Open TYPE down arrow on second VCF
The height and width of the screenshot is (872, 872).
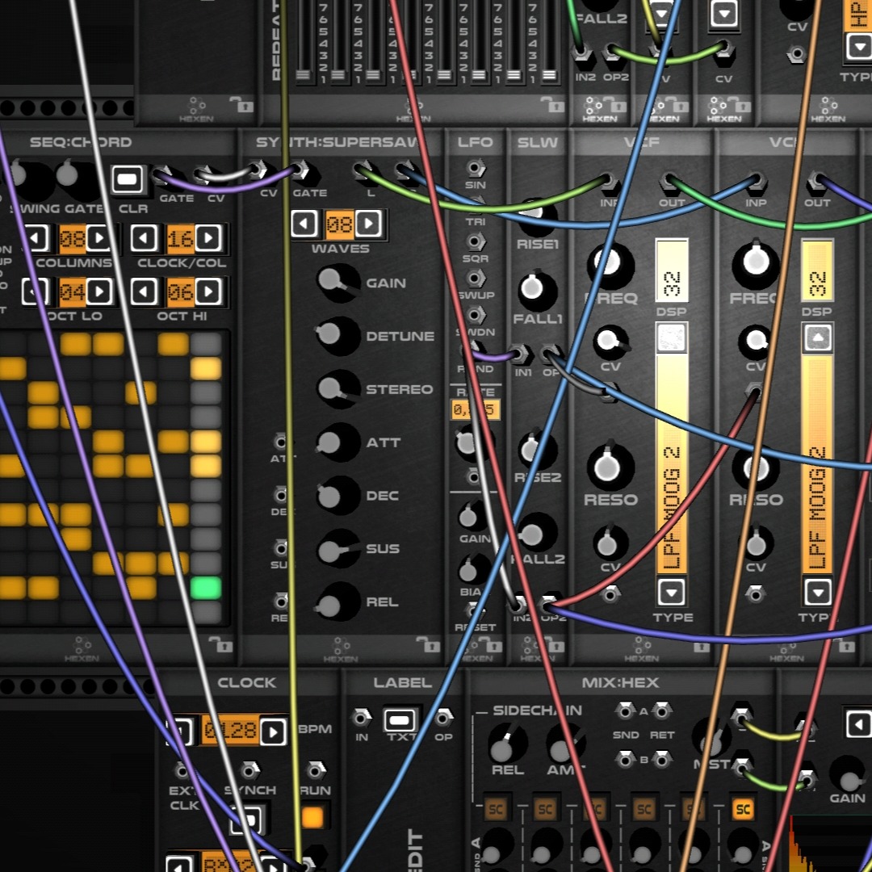click(817, 593)
